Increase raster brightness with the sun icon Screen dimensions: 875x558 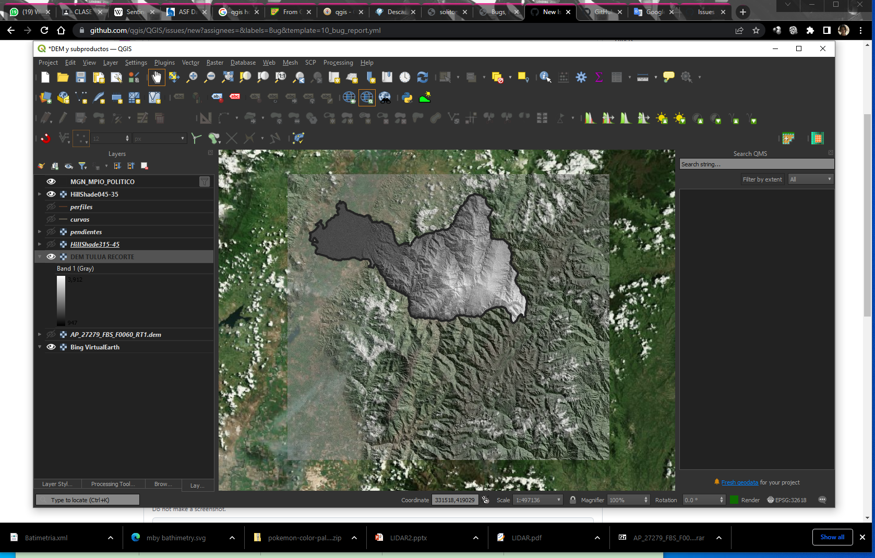click(662, 118)
